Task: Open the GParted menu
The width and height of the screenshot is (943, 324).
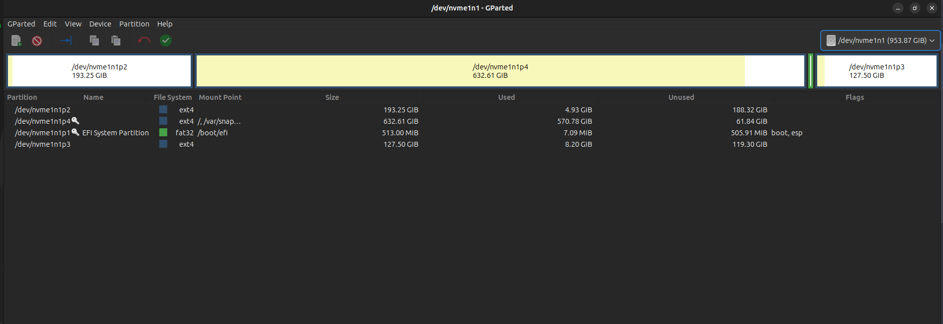Action: (21, 24)
